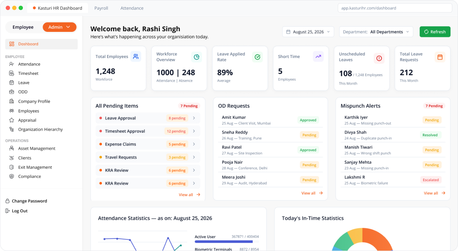
Task: Click the Workforce Overview pie icon
Action: pyautogui.click(x=196, y=57)
